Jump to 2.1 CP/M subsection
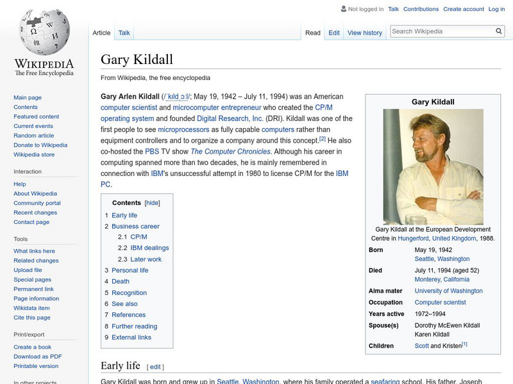The height and width of the screenshot is (384, 513). tap(139, 237)
